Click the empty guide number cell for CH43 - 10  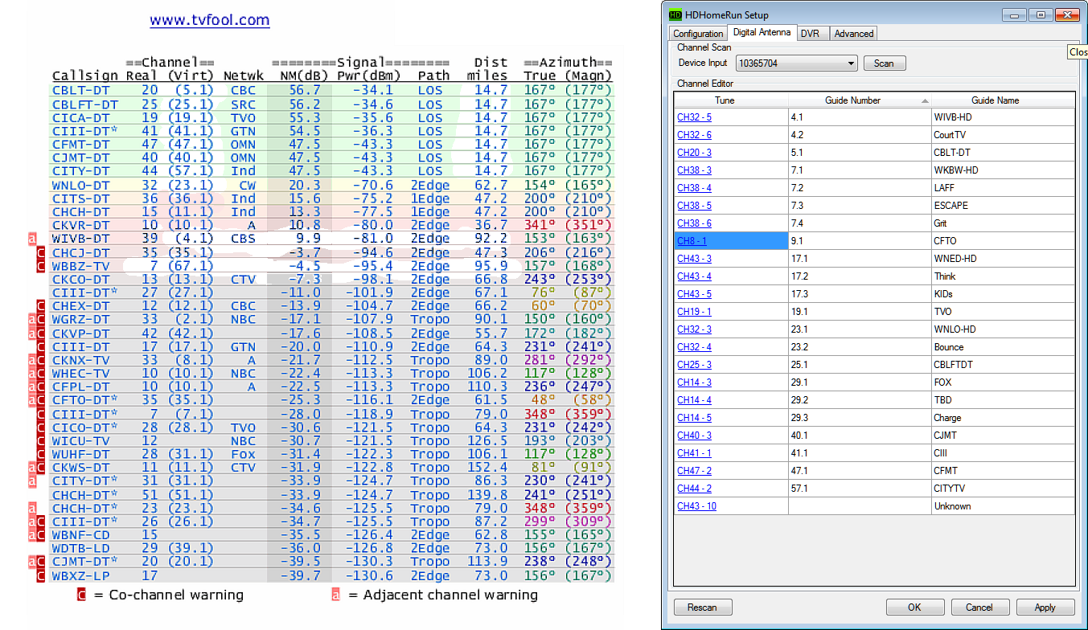tap(860, 506)
